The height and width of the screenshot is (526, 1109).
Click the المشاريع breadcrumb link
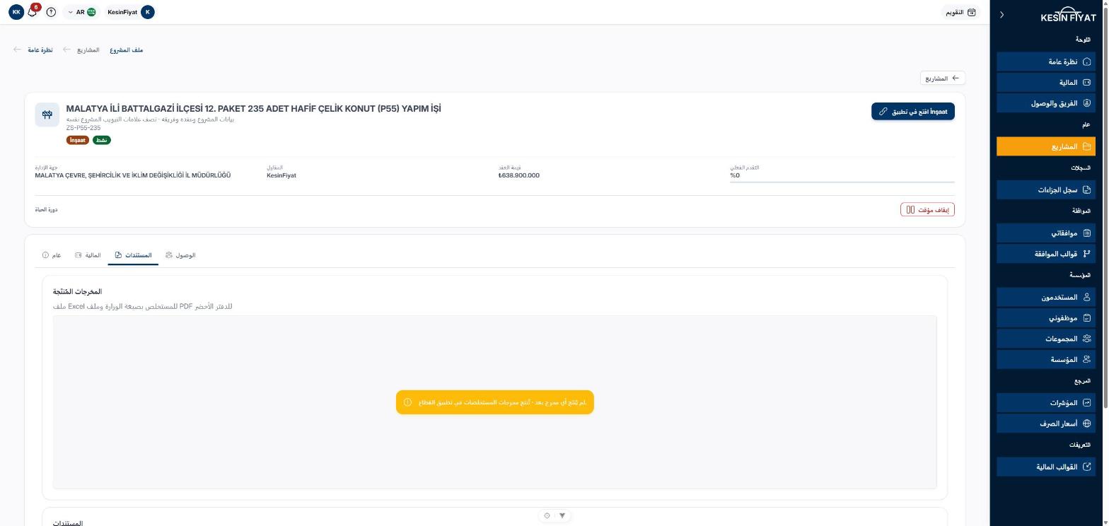88,50
